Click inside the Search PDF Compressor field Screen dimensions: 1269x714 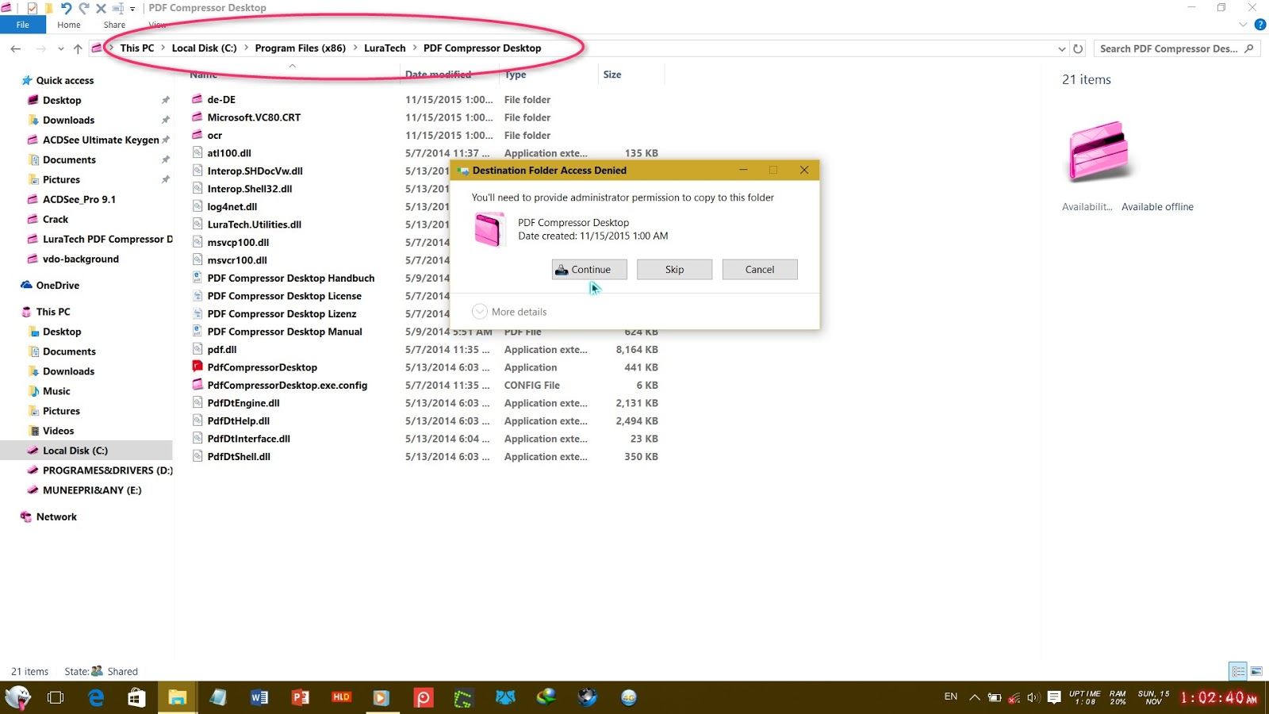point(1172,48)
